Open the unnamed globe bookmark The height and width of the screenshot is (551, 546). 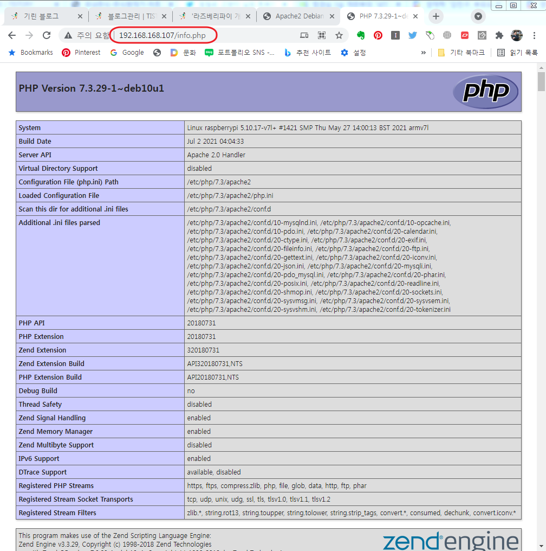[x=157, y=53]
